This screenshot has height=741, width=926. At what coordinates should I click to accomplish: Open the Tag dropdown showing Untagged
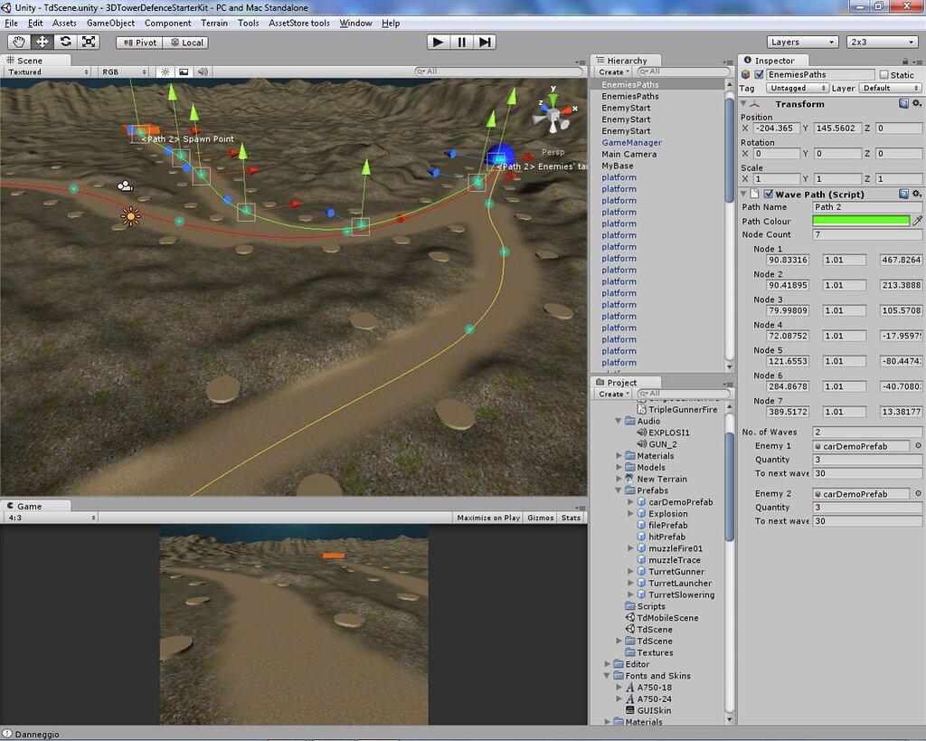pos(797,88)
